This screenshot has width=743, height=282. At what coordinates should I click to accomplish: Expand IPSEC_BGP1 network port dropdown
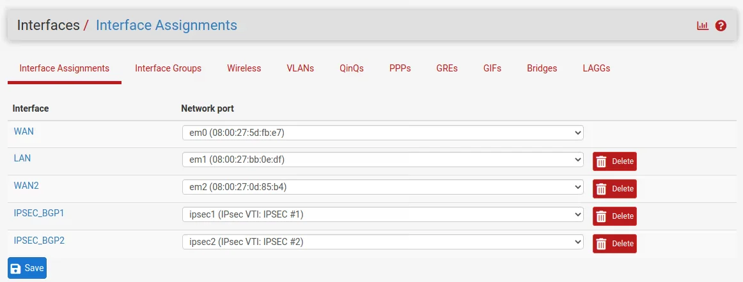(382, 214)
